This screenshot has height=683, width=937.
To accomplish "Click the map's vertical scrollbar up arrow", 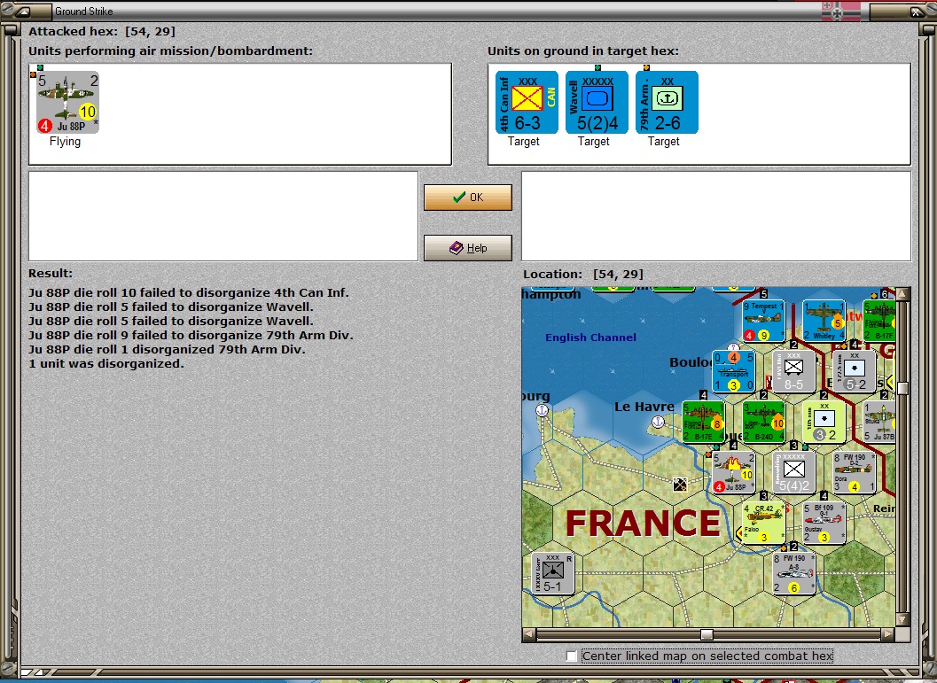I will coord(903,294).
